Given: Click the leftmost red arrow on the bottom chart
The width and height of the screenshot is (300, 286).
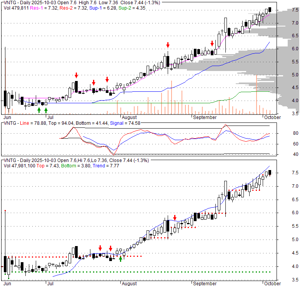Looking at the screenshot, I should [100, 248].
